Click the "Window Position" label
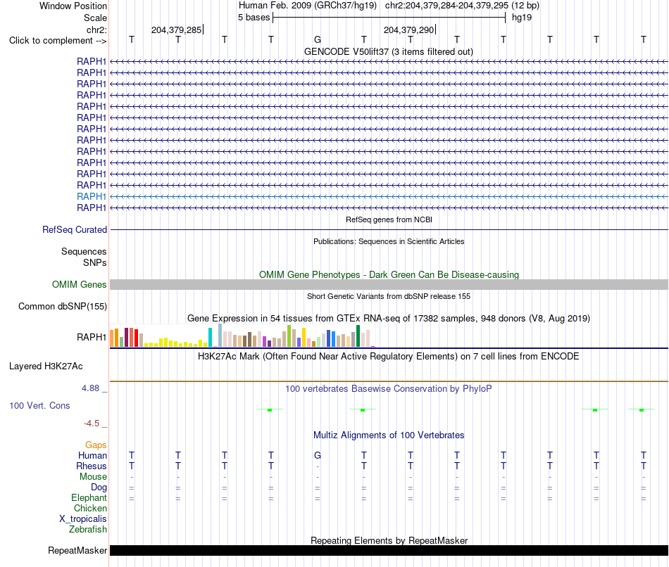 point(73,6)
